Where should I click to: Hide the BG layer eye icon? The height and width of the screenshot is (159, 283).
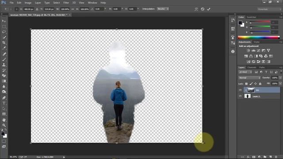point(240,90)
